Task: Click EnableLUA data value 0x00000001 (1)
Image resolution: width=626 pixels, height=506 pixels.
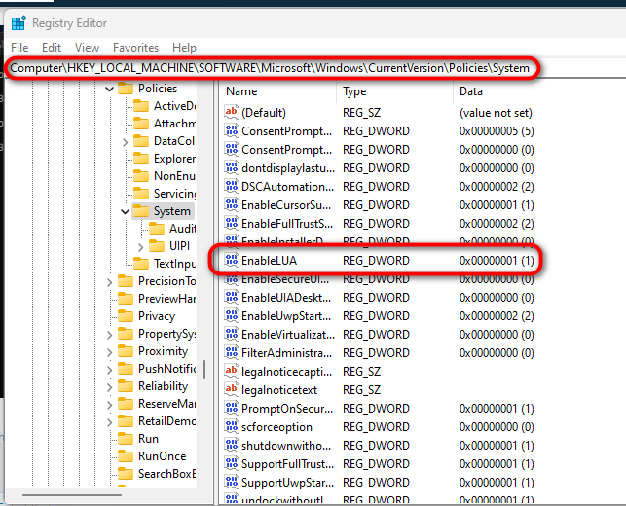Action: pos(497,260)
